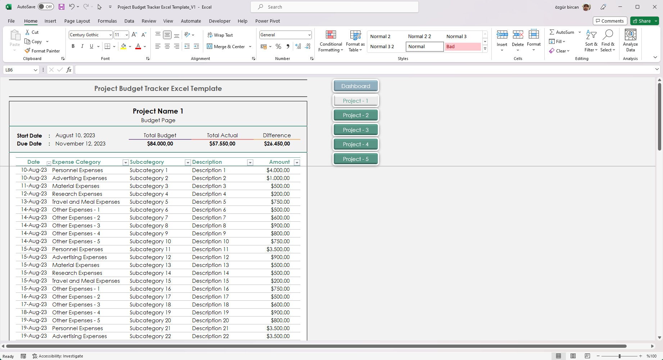Screen dimensions: 663x360
Task: Open the Power Pivot tab
Action: [x=267, y=21]
